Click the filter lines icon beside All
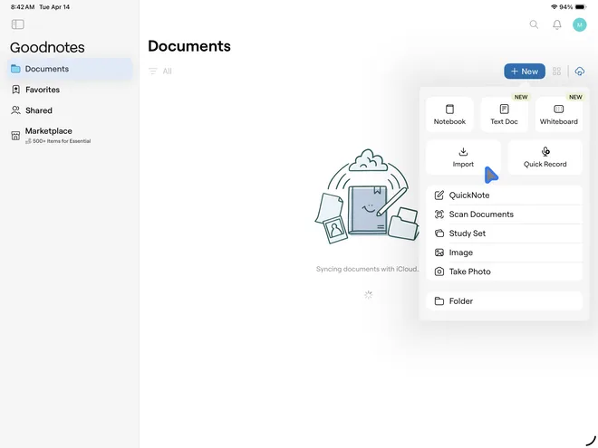The width and height of the screenshot is (598, 448). [153, 71]
